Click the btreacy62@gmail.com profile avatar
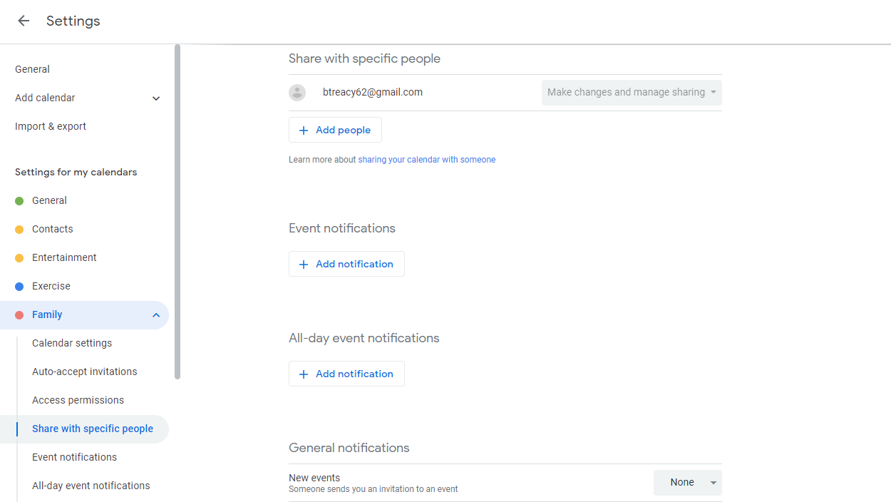891x502 pixels. (x=297, y=93)
